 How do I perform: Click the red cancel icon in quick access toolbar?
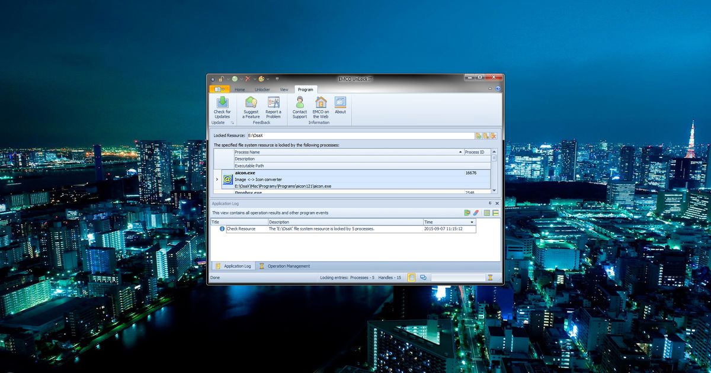click(x=247, y=78)
